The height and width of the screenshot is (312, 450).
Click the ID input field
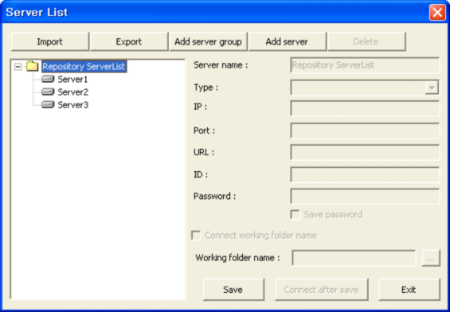[x=365, y=174]
